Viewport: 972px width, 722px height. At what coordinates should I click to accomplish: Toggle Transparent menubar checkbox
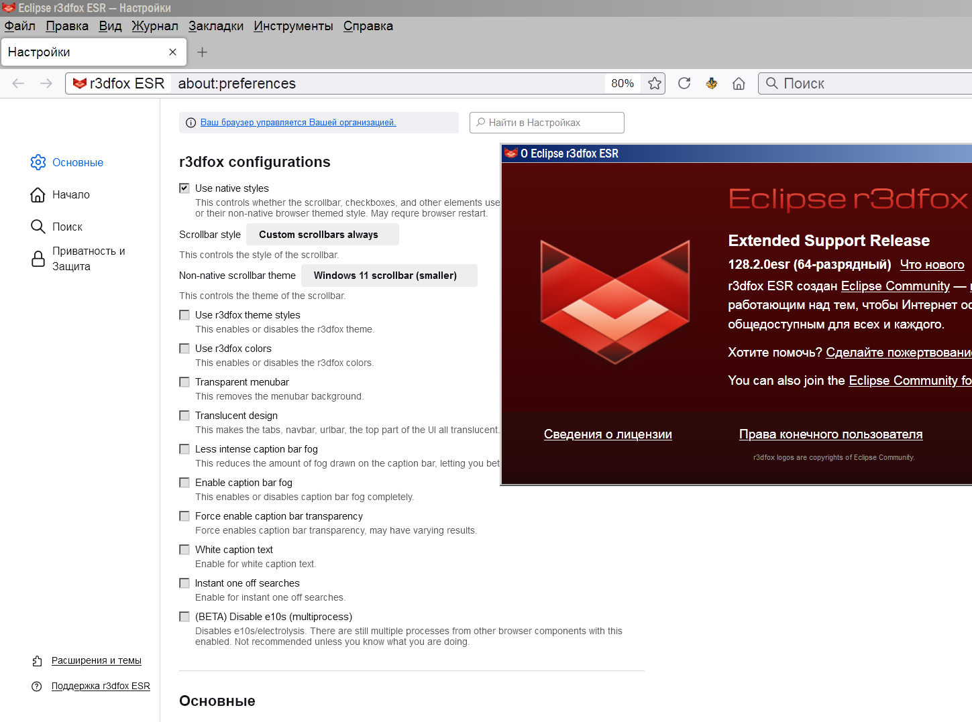[184, 382]
